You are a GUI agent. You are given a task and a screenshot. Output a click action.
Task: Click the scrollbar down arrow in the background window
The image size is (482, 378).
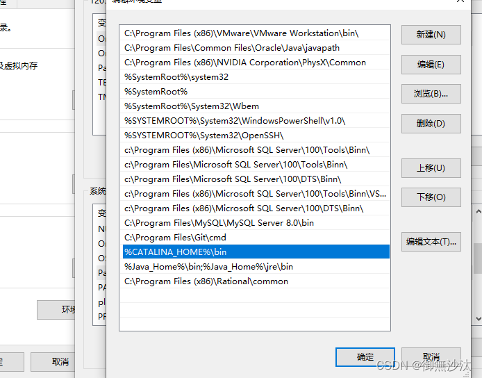(478, 319)
